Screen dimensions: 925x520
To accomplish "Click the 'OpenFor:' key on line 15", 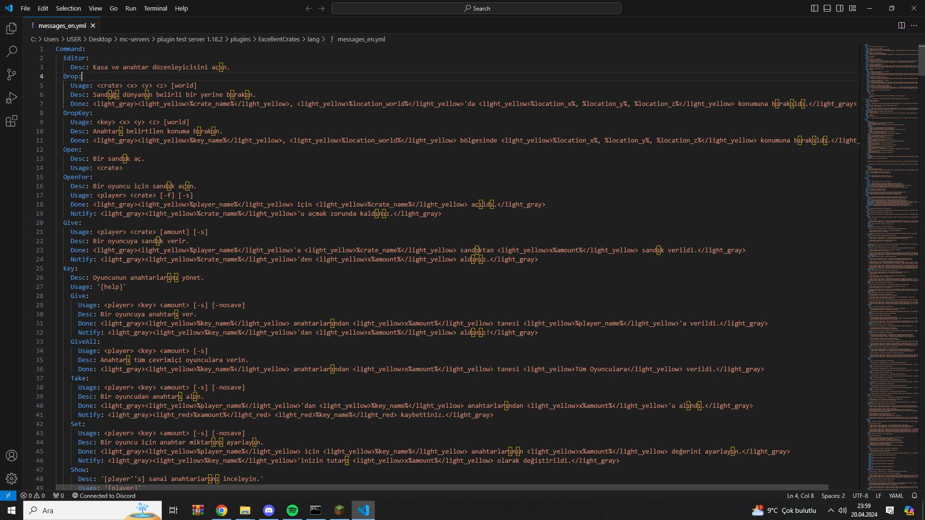I will (78, 177).
